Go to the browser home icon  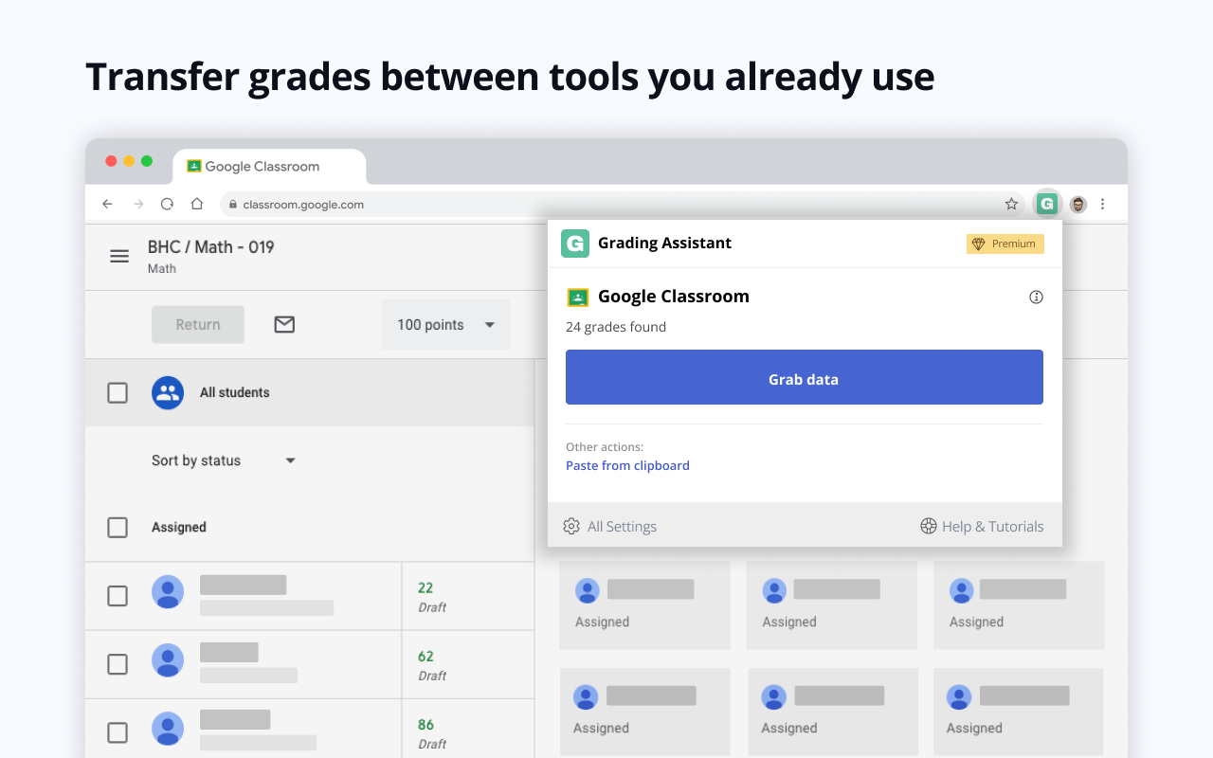coord(197,204)
